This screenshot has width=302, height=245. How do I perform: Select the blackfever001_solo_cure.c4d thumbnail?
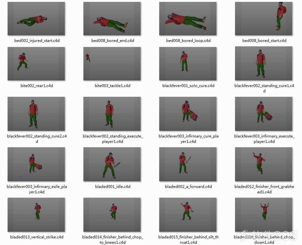[x=188, y=64]
